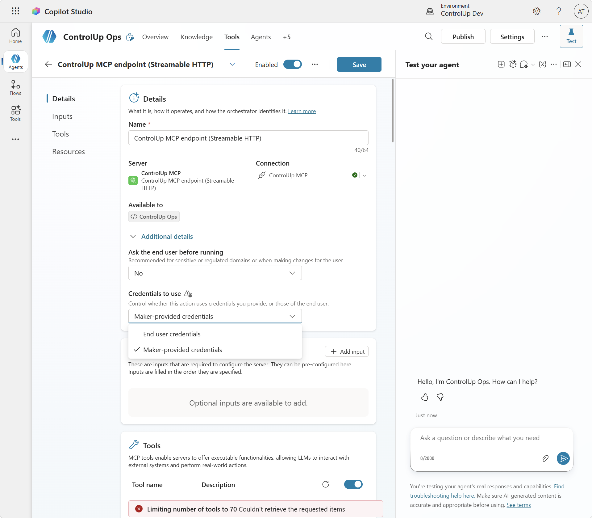Viewport: 592px width, 518px height.
Task: Switch to the Agents tab
Action: pyautogui.click(x=261, y=37)
